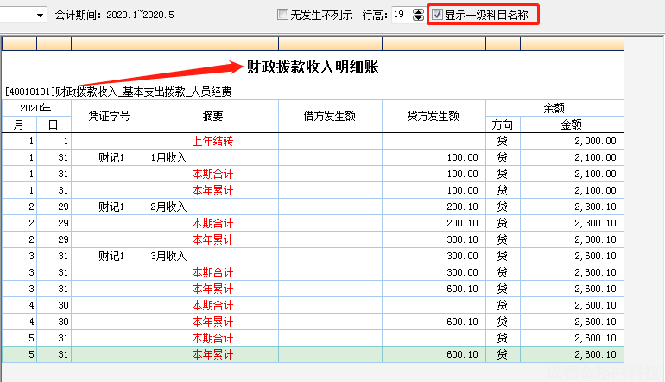Click the 财政拨款收入明细账 report title
Image resolution: width=665 pixels, height=382 pixels.
point(312,67)
